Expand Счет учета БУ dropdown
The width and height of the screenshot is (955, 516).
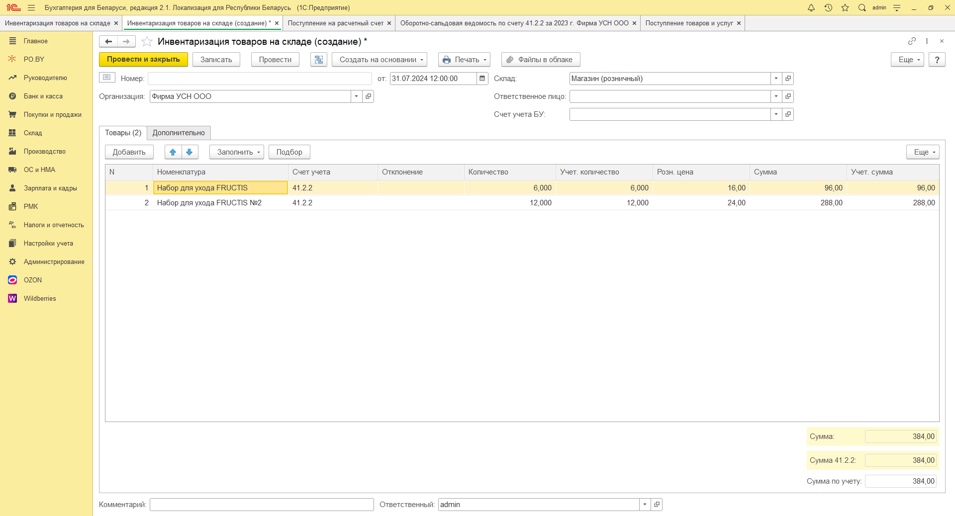click(776, 114)
